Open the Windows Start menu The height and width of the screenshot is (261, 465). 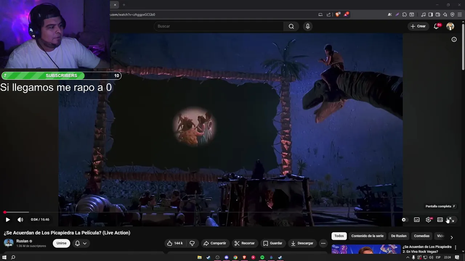pos(4,257)
